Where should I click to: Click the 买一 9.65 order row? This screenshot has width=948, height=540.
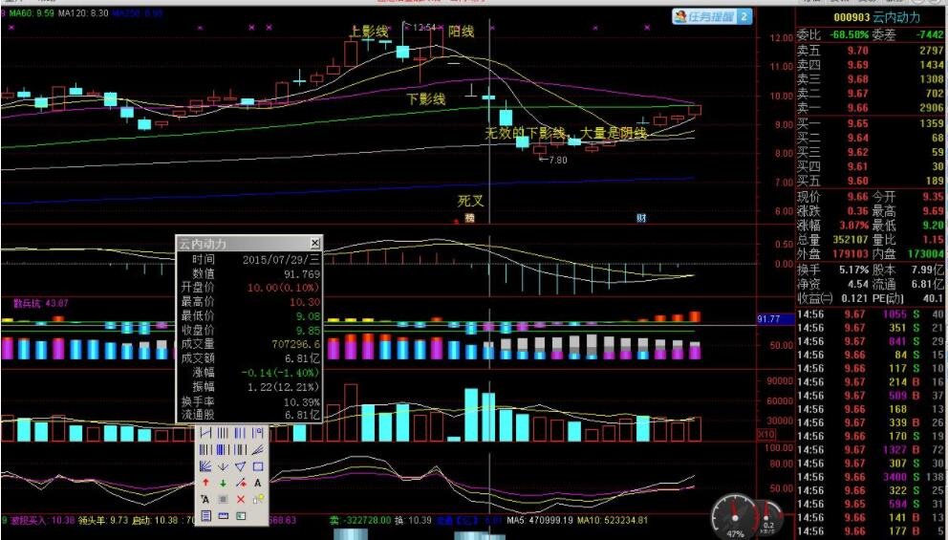871,123
